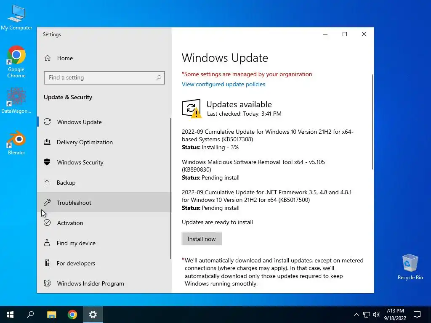Open the Activation settings page
The height and width of the screenshot is (323, 431).
click(x=104, y=222)
